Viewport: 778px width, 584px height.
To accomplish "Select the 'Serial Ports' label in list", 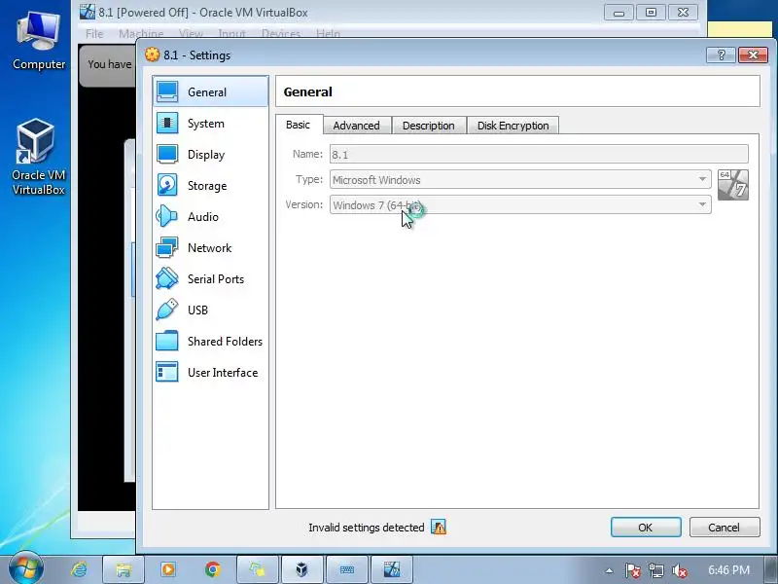I will pos(216,279).
